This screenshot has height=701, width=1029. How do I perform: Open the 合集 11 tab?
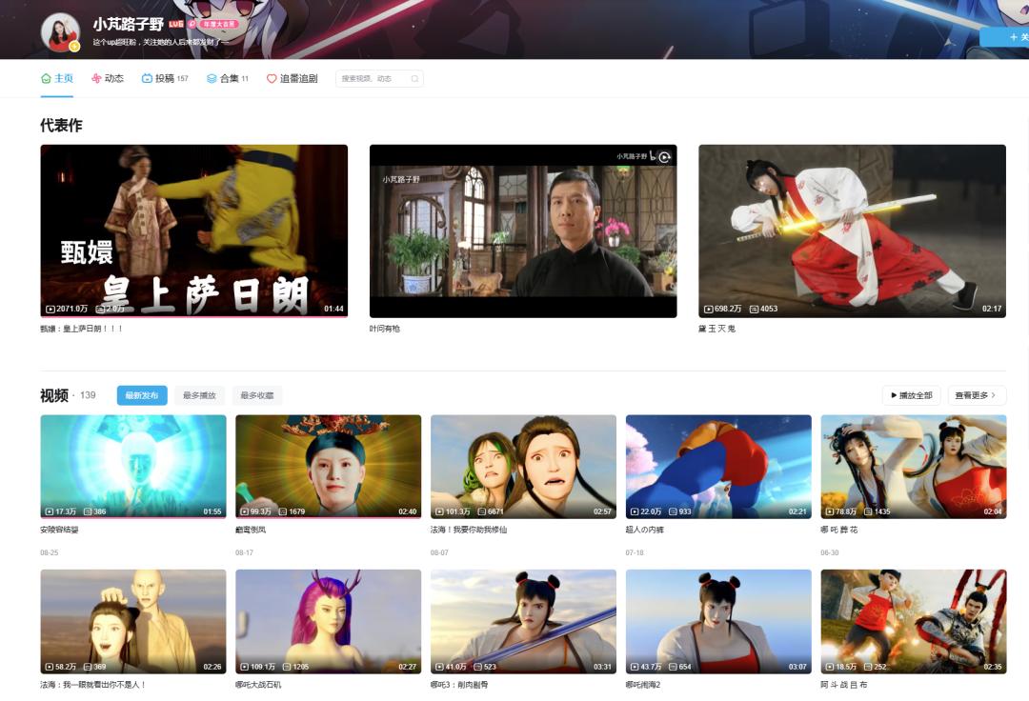click(x=228, y=78)
